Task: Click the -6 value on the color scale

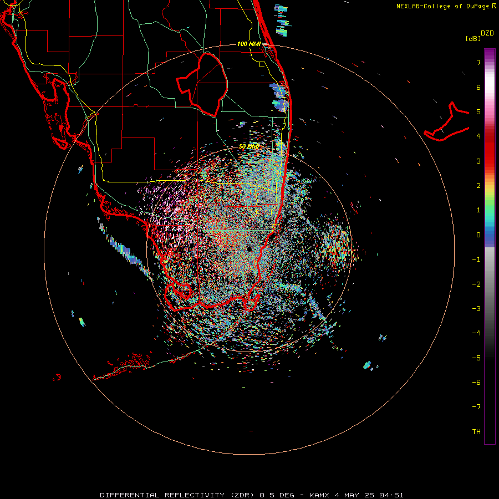Action: click(476, 383)
